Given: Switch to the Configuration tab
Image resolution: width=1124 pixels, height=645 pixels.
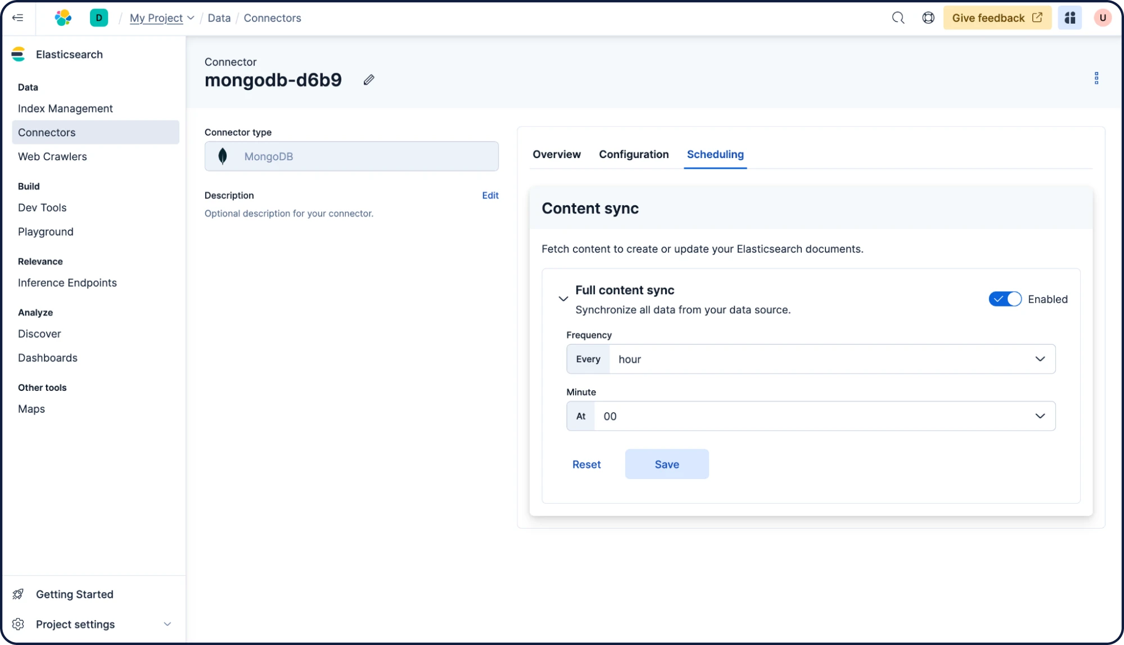Looking at the screenshot, I should pos(634,154).
